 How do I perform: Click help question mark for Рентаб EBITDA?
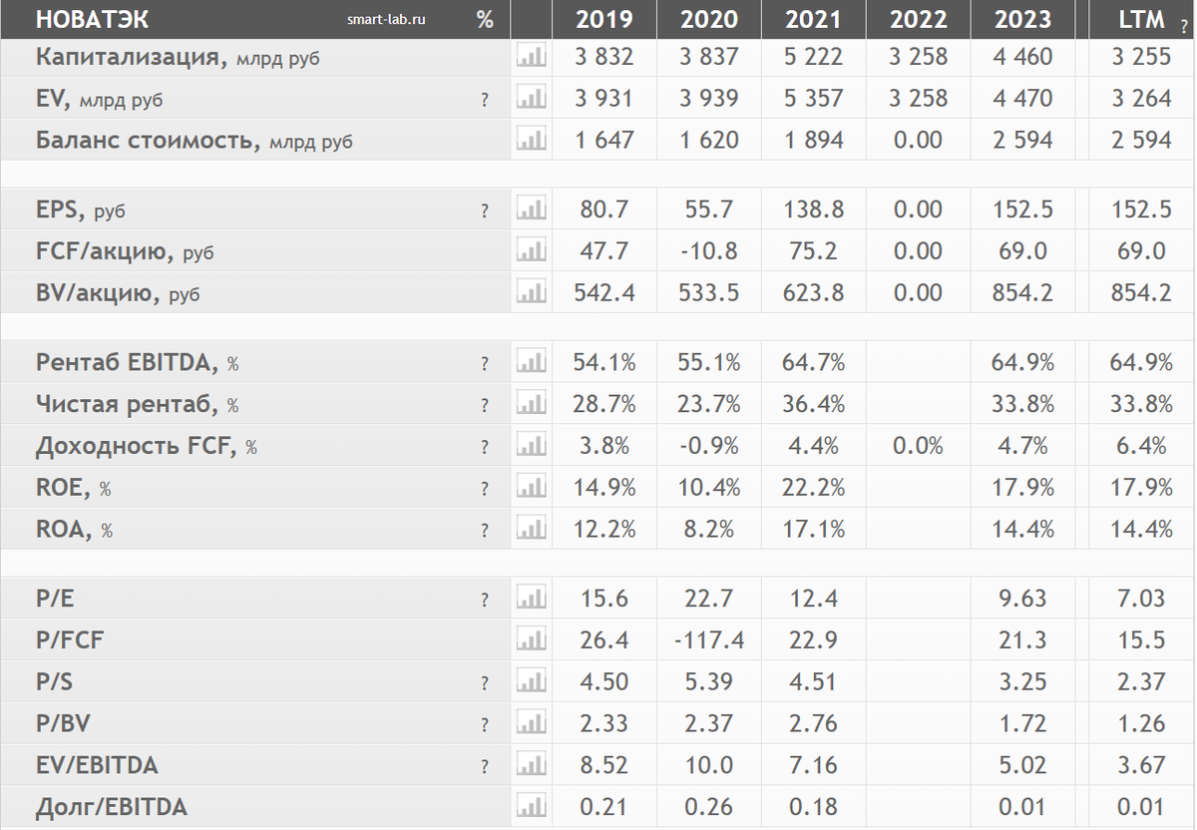click(485, 364)
